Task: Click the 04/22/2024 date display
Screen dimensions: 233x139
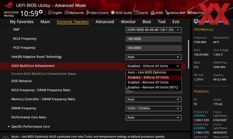Action: pos(11,12)
